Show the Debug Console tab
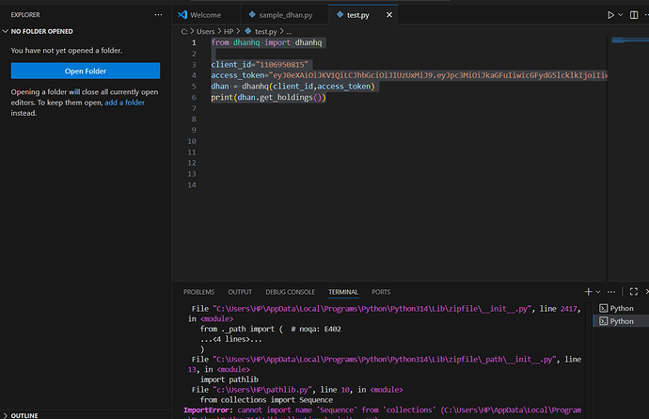 290,292
